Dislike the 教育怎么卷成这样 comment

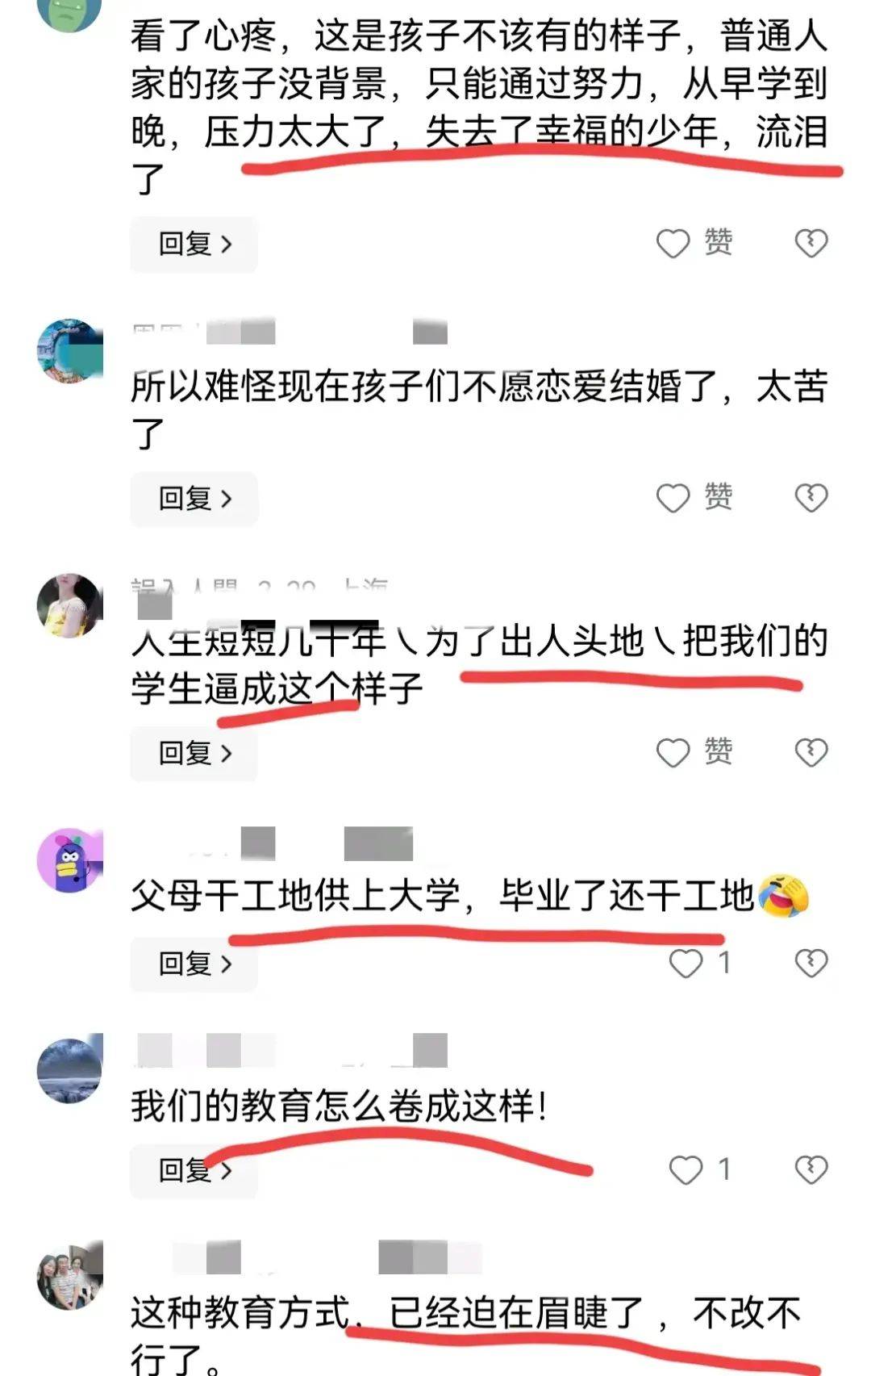coord(811,1169)
